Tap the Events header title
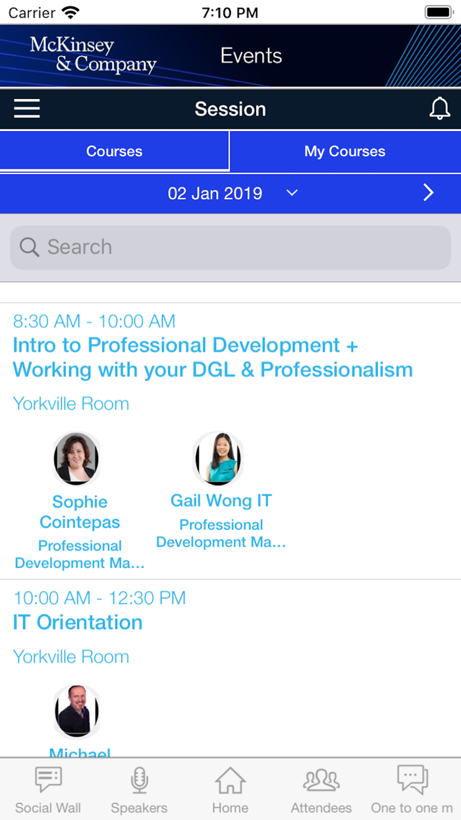 coord(252,56)
